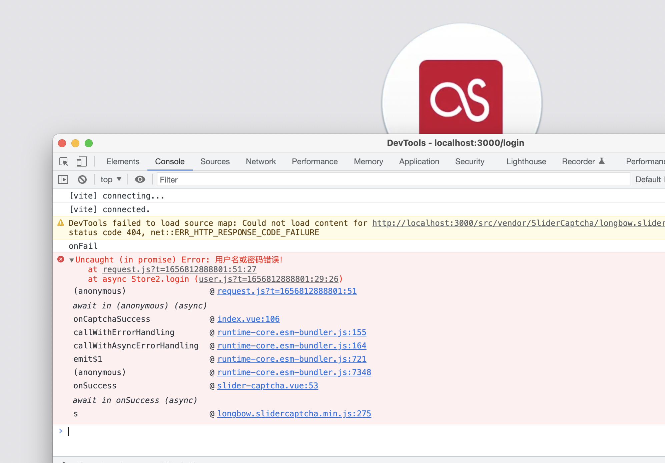
Task: Collapse the Uncaught error stack trace
Action: pyautogui.click(x=71, y=260)
